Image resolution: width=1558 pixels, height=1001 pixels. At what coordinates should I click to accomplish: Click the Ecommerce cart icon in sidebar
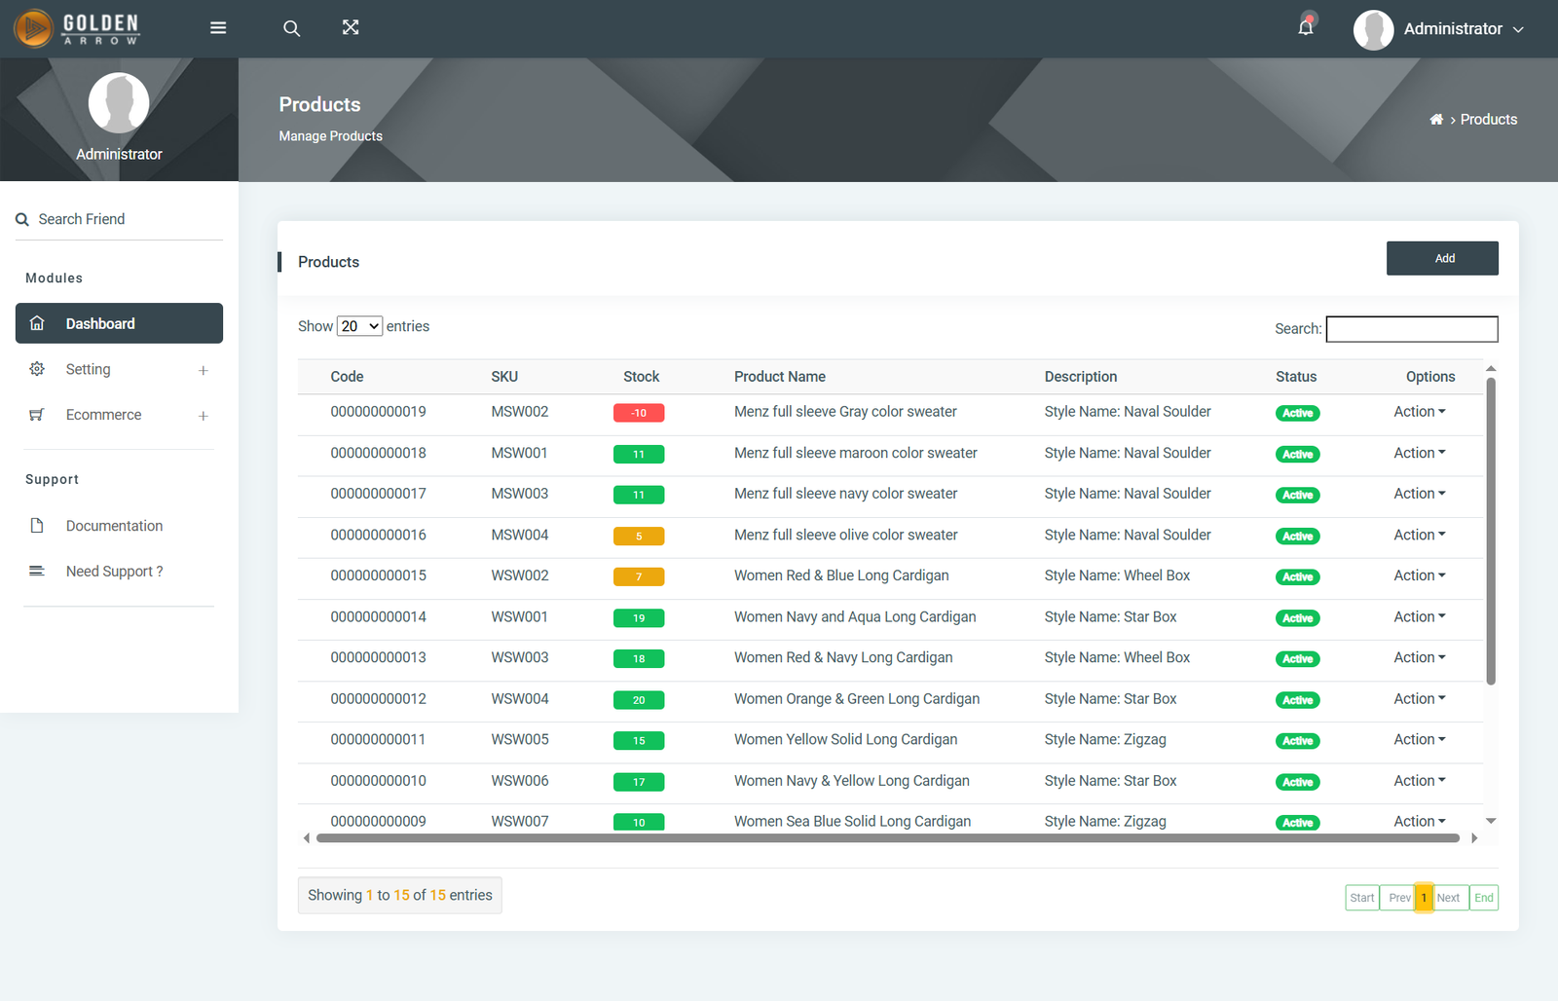37,415
